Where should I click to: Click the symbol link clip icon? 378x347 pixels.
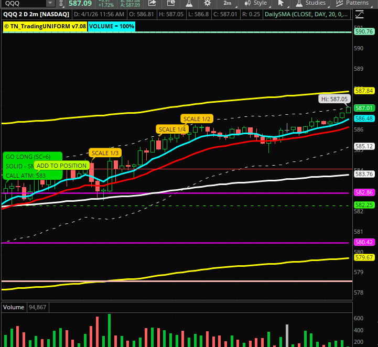pos(61,3)
